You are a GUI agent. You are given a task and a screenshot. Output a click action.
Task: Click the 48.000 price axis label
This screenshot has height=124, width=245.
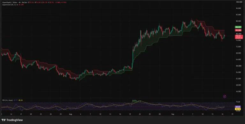click(x=239, y=85)
